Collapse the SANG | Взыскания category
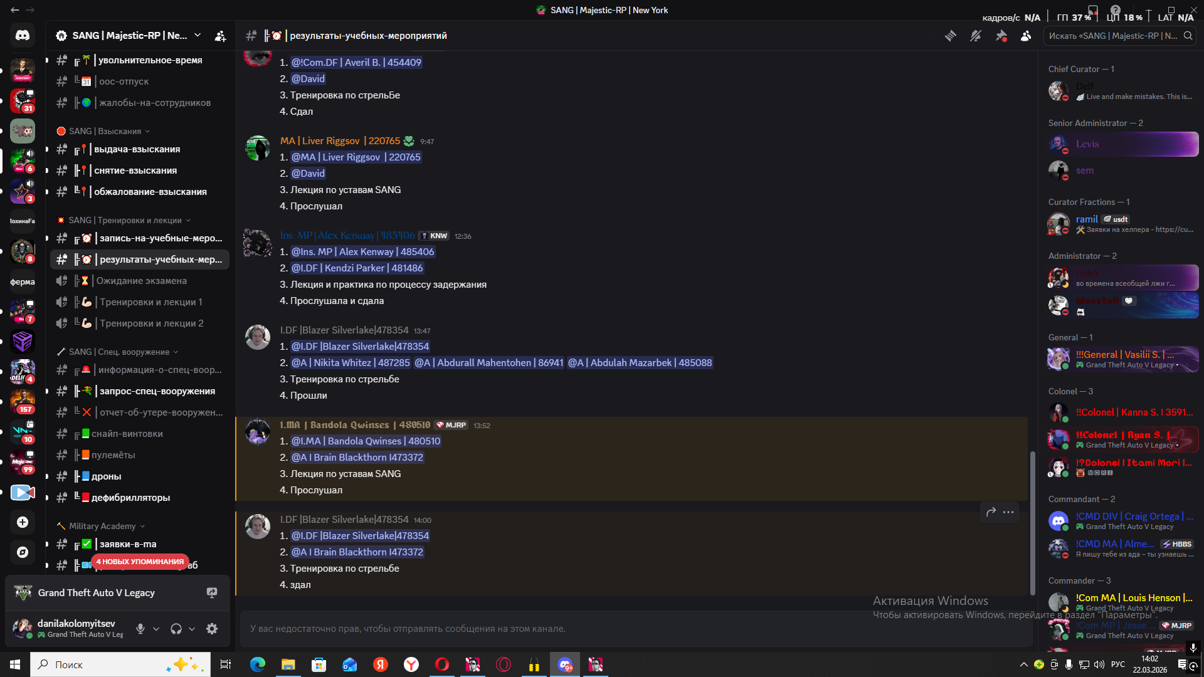Viewport: 1204px width, 677px height. click(x=105, y=131)
